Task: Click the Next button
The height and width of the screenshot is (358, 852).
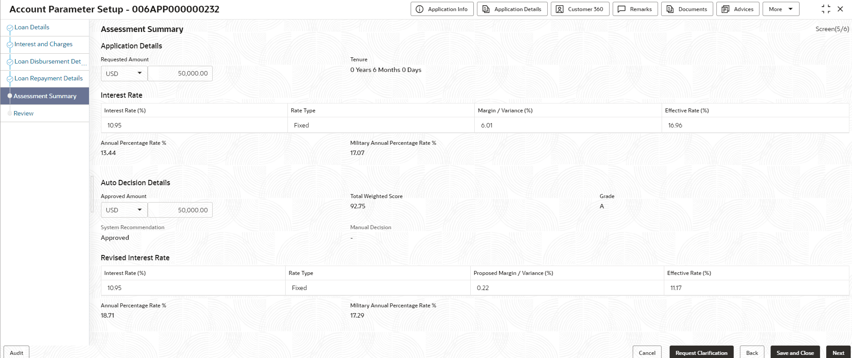Action: (x=838, y=353)
